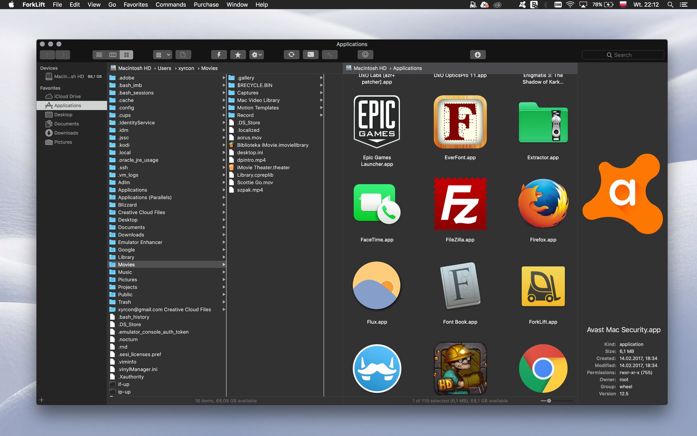The height and width of the screenshot is (436, 697).
Task: Toggle hidden files dotted-page toolbar icon
Action: 183,55
